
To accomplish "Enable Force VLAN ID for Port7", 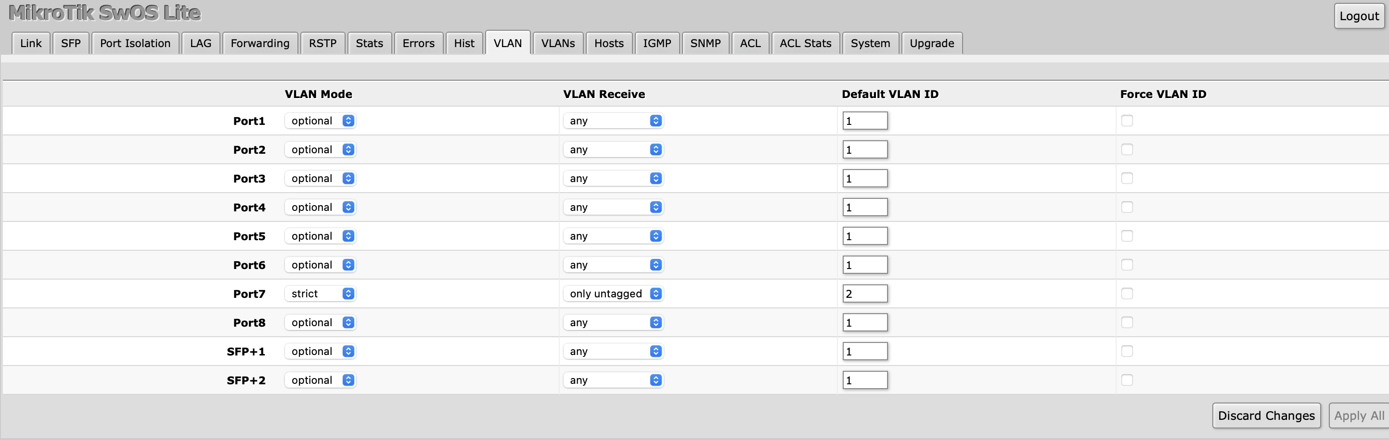I will (1127, 293).
